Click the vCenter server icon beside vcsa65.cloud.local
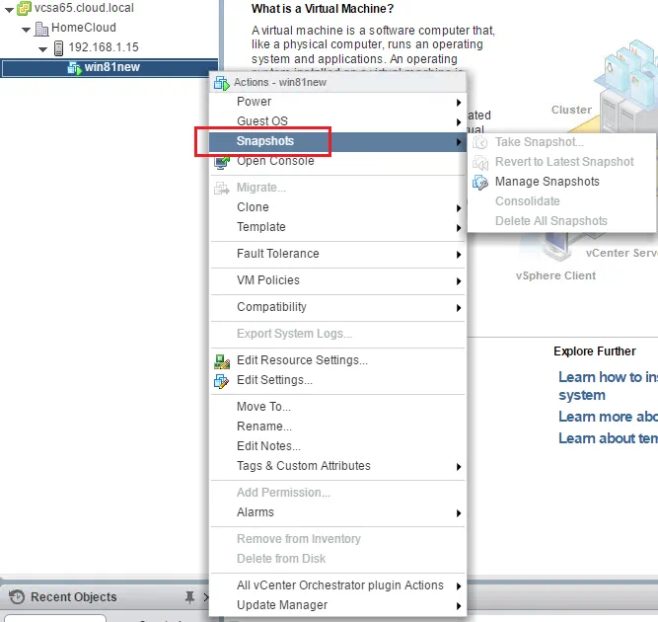658x622 pixels. click(x=24, y=8)
